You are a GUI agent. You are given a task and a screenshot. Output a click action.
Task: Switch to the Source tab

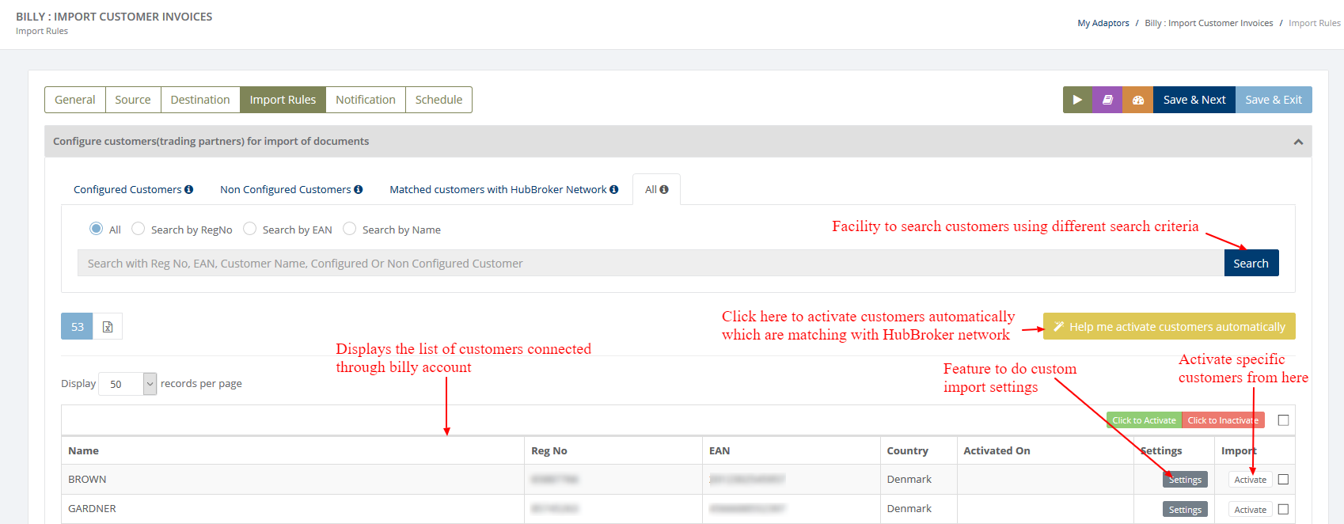click(133, 100)
